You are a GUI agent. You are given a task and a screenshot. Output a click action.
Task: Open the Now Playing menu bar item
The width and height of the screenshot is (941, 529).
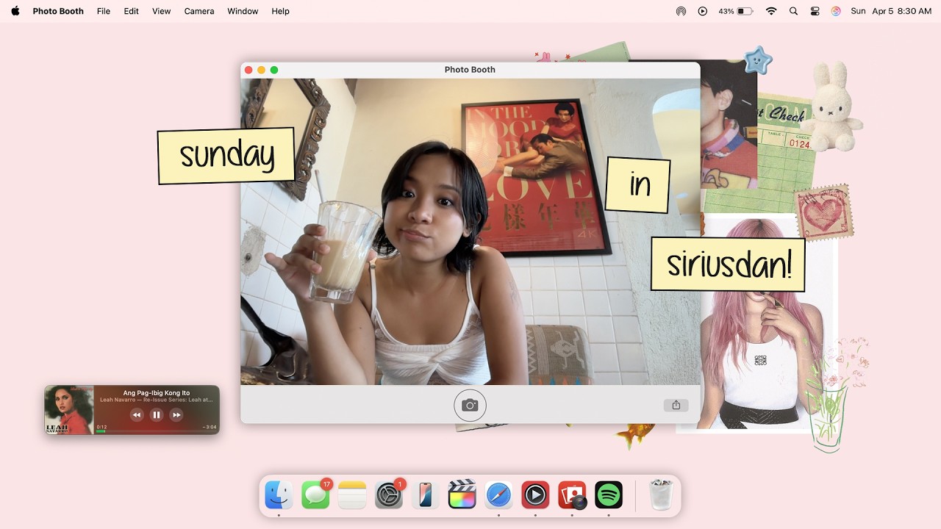click(703, 11)
